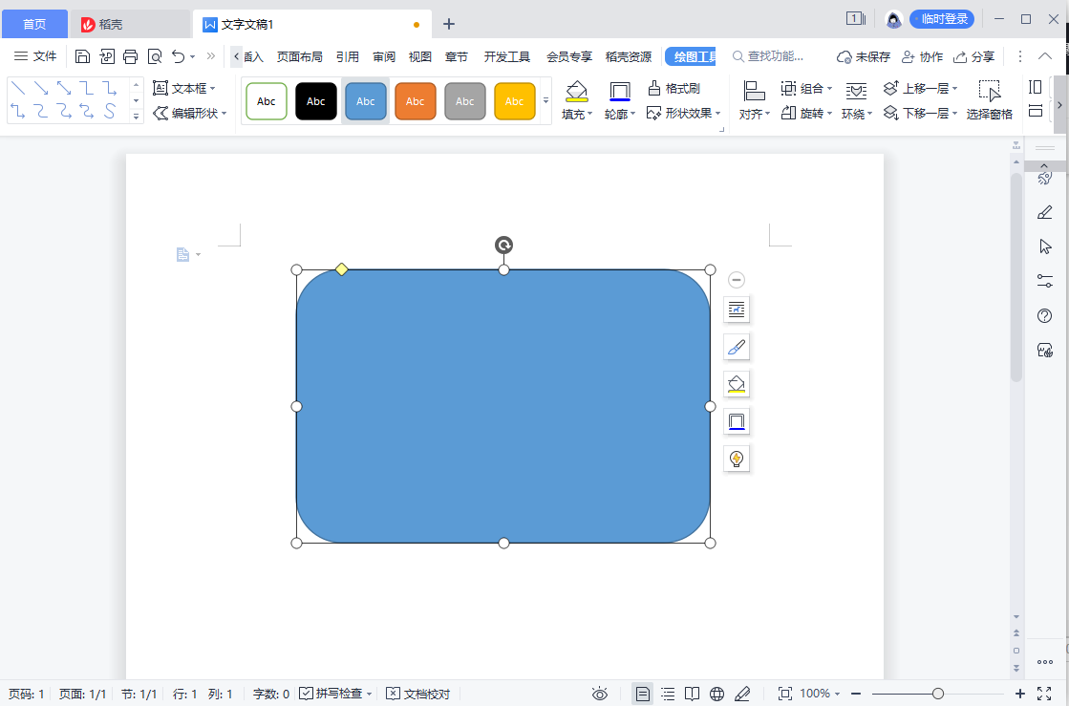
Task: Open the help question mark icon
Action: pos(1044,315)
